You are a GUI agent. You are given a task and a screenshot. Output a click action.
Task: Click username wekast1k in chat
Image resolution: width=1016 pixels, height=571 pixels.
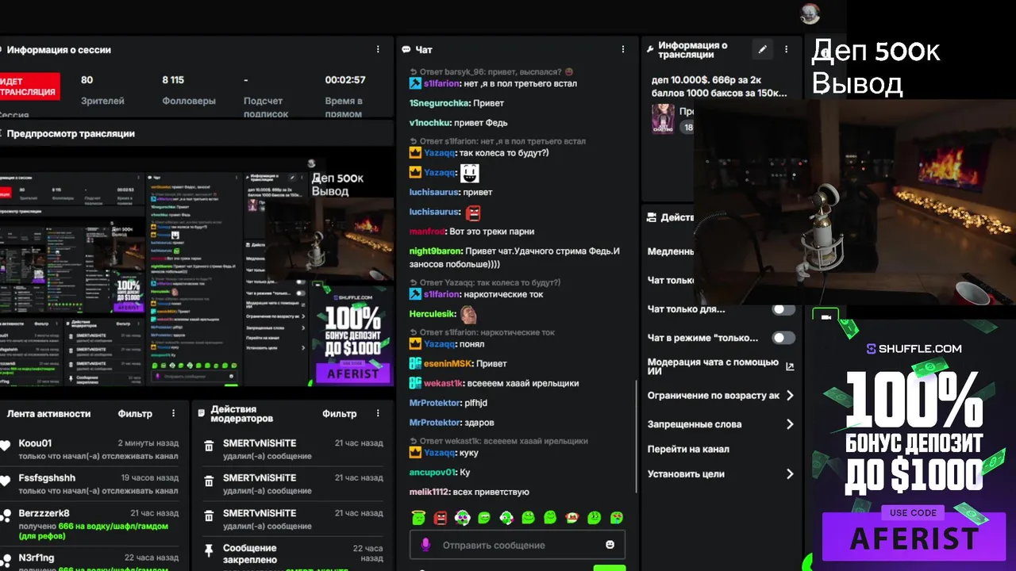point(442,383)
